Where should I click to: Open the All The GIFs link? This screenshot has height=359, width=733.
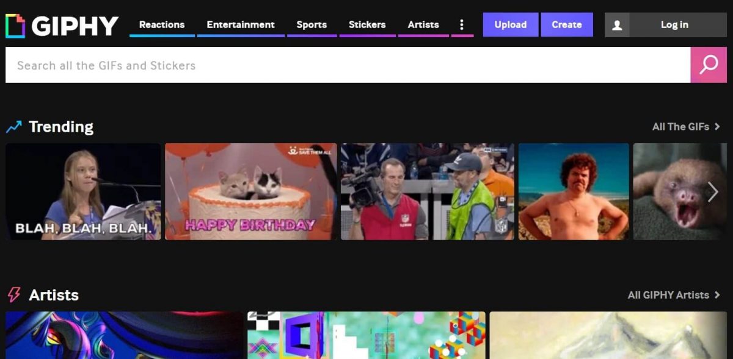(681, 127)
